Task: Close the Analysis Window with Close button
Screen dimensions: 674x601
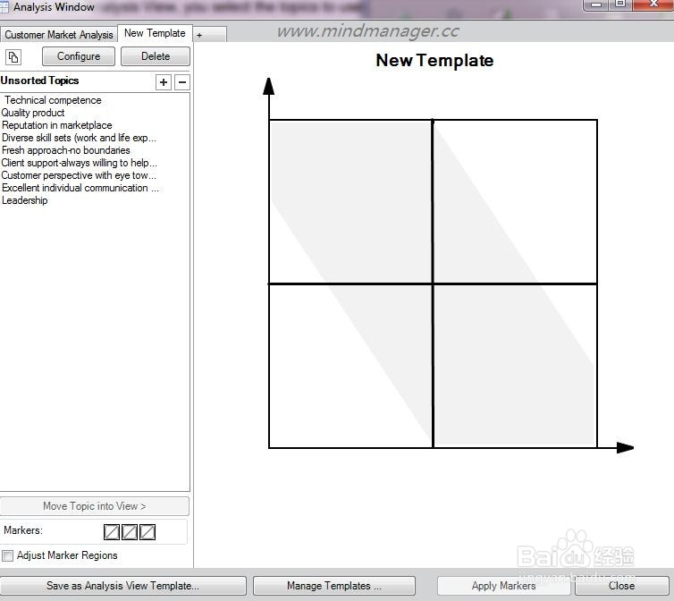Action: [x=621, y=586]
